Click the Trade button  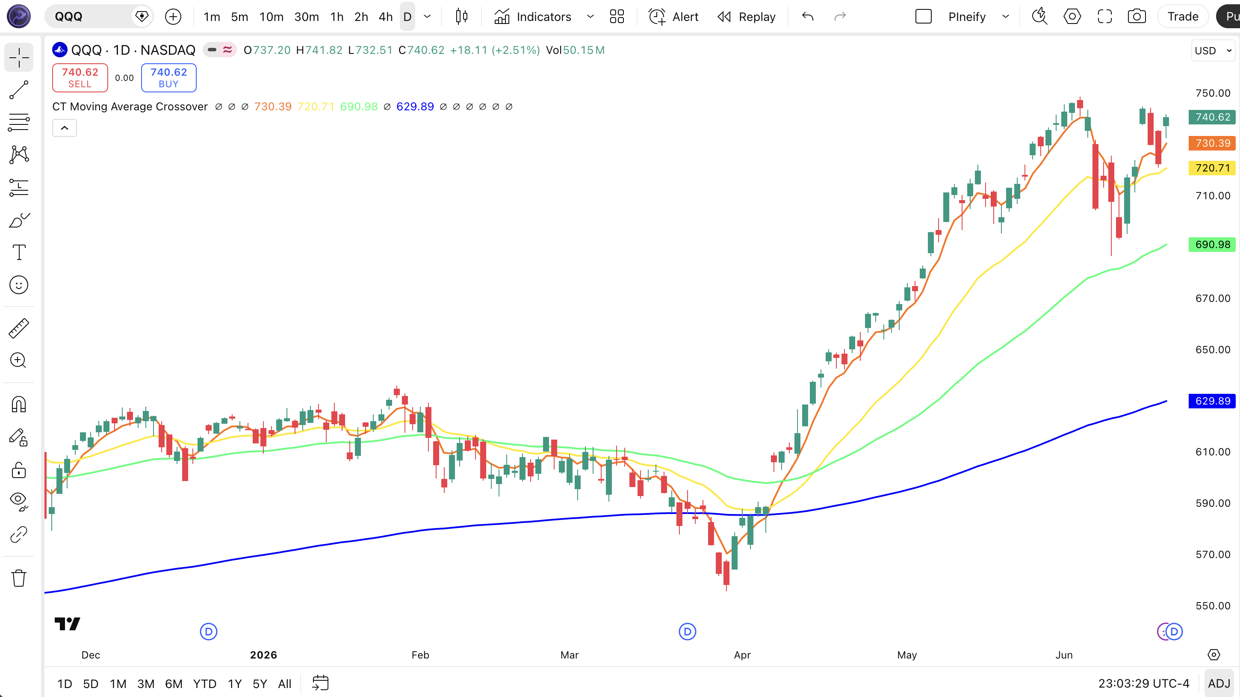(1183, 16)
